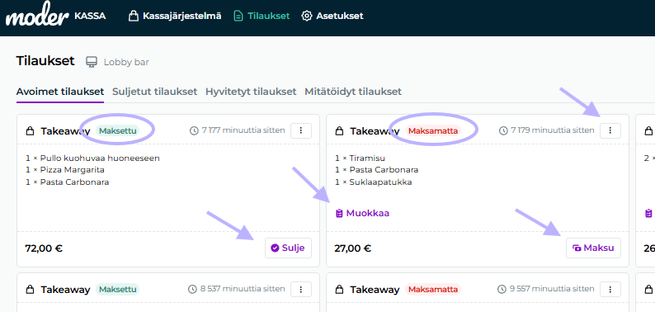Screen dimensions: 655x312
Task: Click the clock icon beside 7 177 minuuttia
Action: pyautogui.click(x=194, y=130)
